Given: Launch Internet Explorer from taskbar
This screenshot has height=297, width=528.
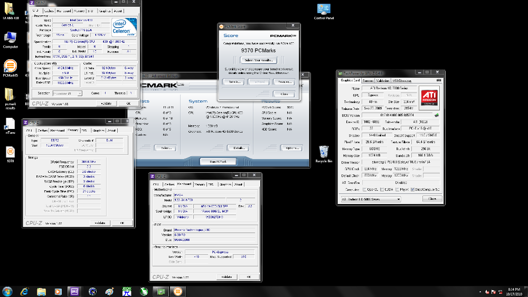Looking at the screenshot, I should (x=24, y=291).
